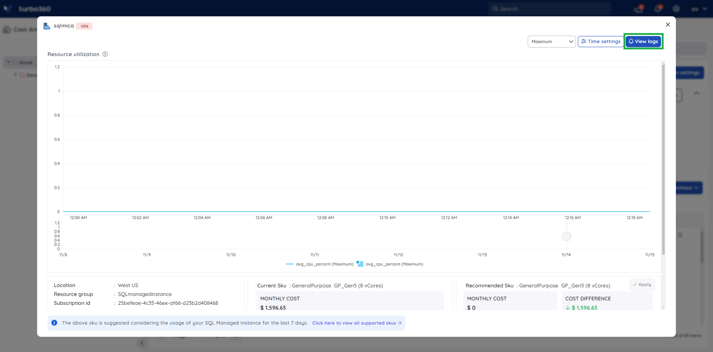Toggle the avg_cpu_percent area series in legend
713x352 pixels.
390,264
